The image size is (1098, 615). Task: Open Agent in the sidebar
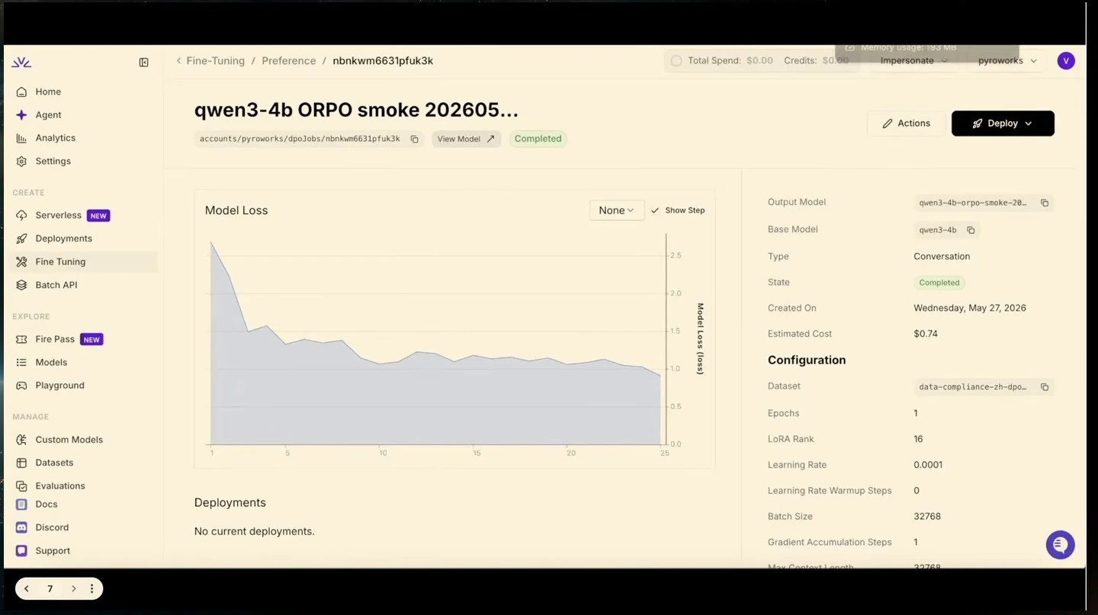48,115
